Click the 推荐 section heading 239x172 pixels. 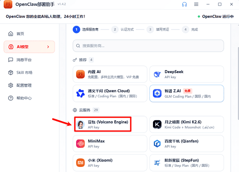[83, 60]
